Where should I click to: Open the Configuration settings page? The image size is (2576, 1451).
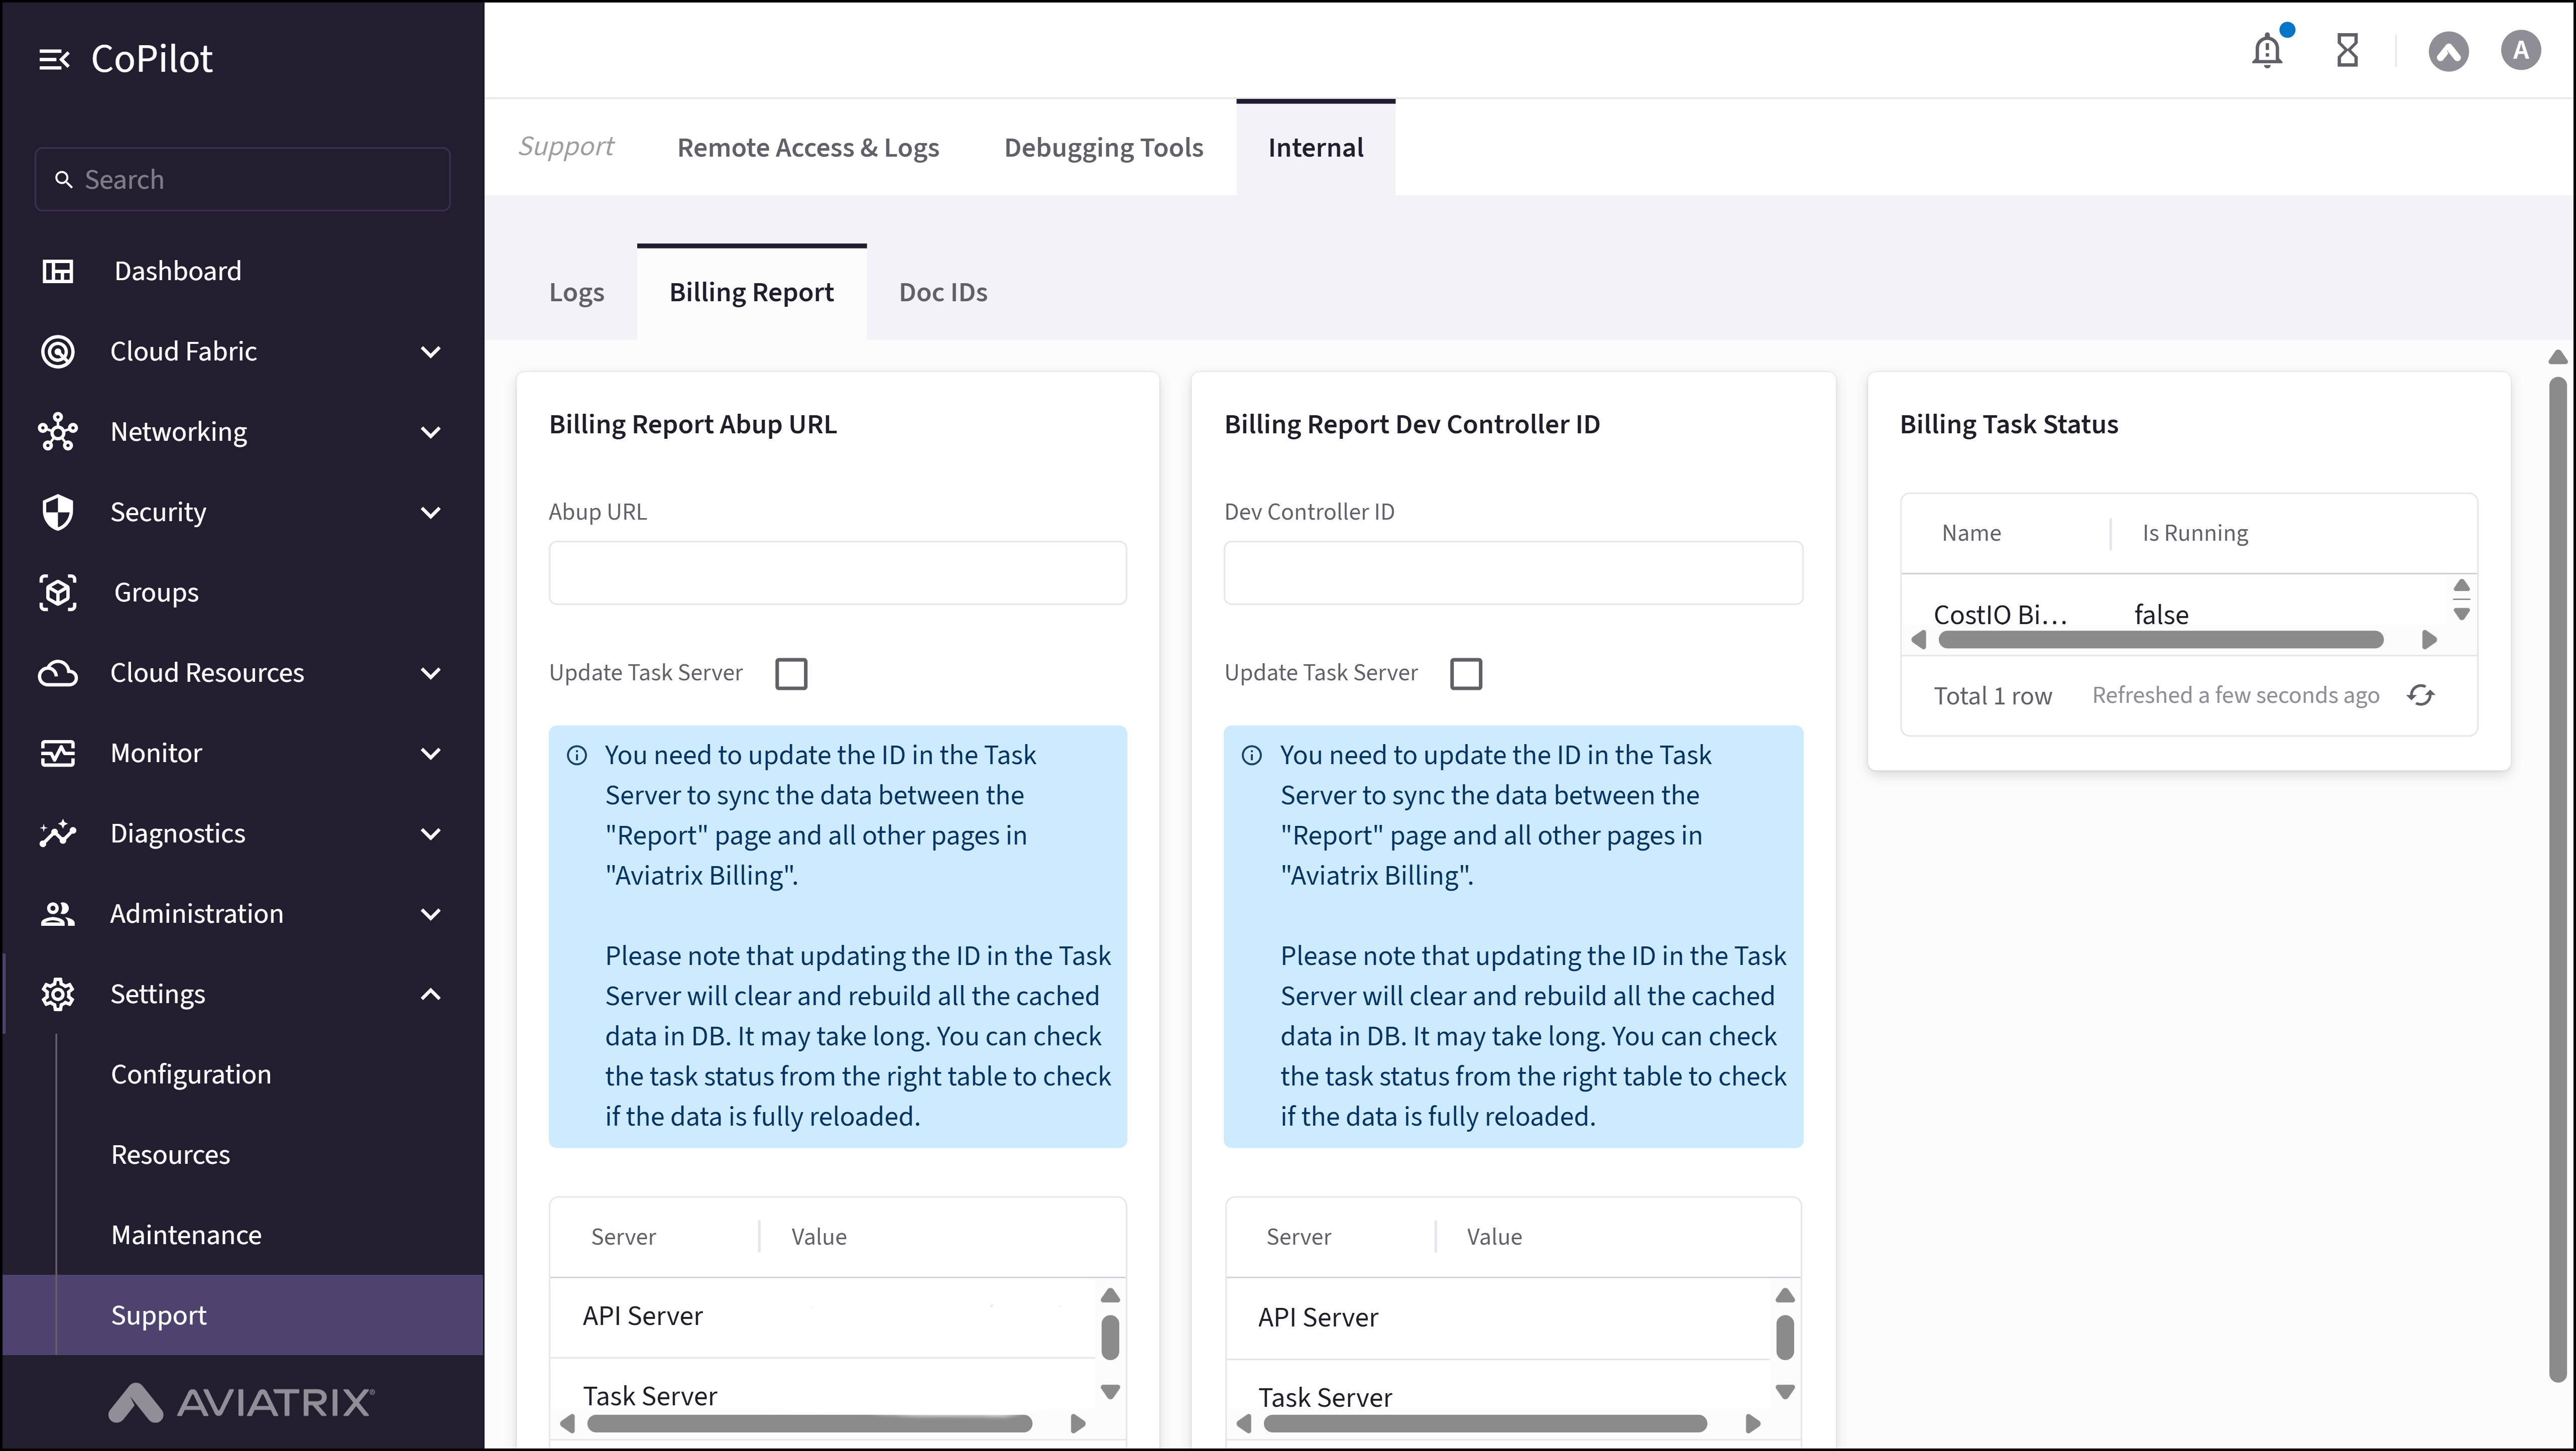191,1074
